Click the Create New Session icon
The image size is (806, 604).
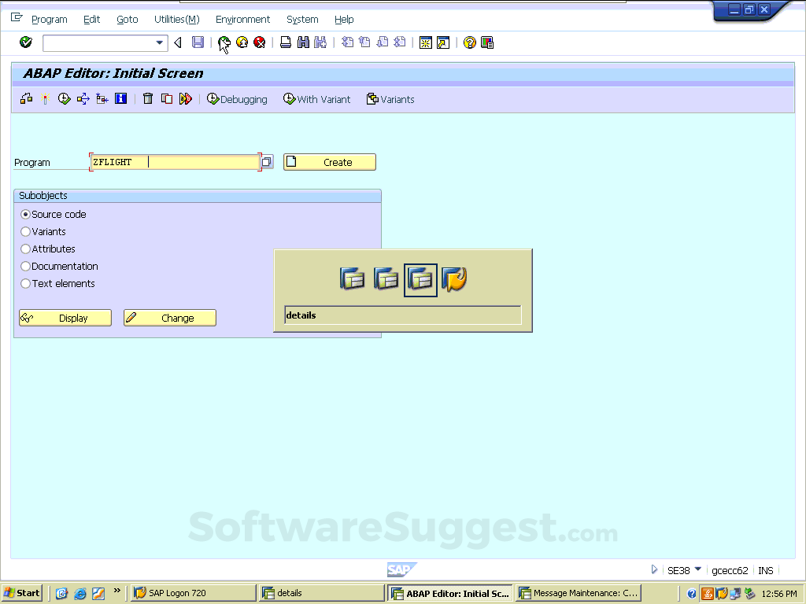tap(426, 42)
